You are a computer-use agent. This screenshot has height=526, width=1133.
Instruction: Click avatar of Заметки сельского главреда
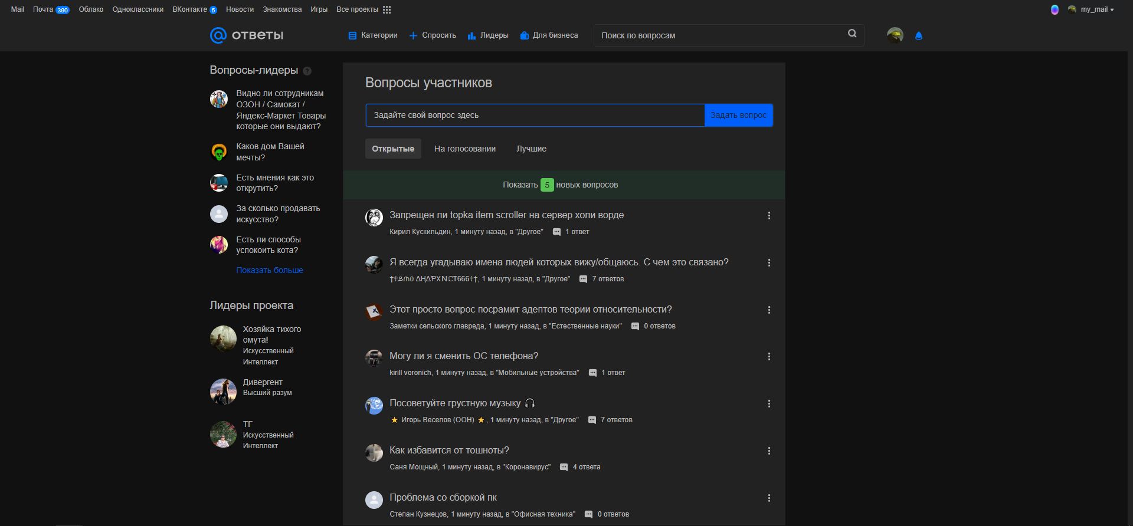click(x=374, y=312)
